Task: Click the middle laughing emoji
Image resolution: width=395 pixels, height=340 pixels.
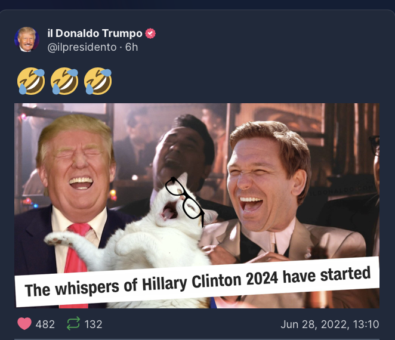Action: coord(64,81)
